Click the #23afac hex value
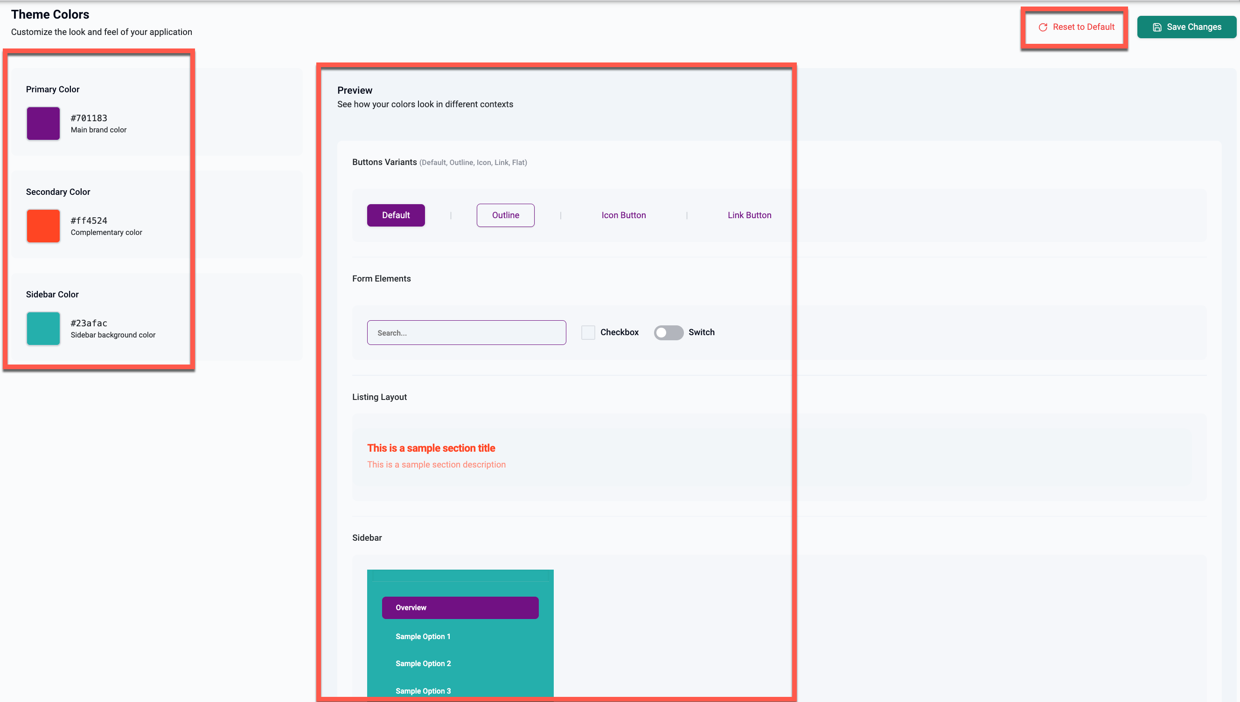 (89, 323)
